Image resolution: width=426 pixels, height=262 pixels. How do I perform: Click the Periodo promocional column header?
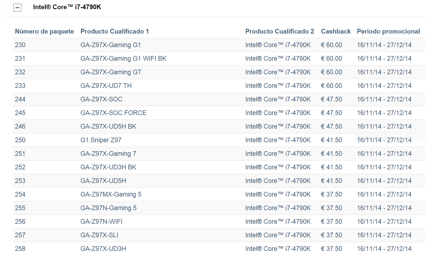point(388,31)
